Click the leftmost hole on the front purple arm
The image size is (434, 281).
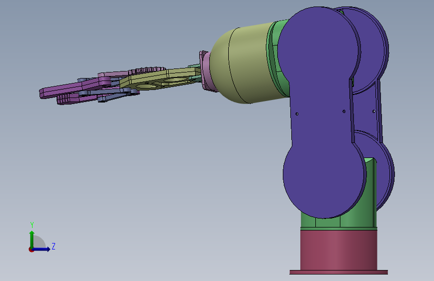tap(297, 113)
